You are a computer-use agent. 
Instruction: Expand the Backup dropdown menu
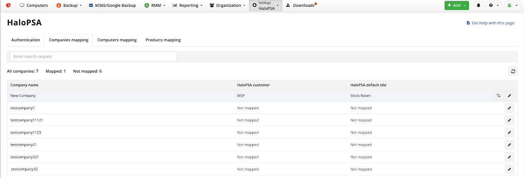tap(69, 5)
